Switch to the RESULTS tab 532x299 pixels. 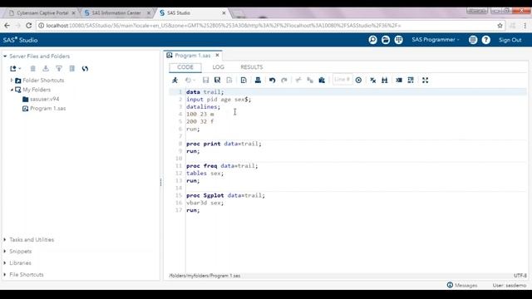pyautogui.click(x=251, y=67)
